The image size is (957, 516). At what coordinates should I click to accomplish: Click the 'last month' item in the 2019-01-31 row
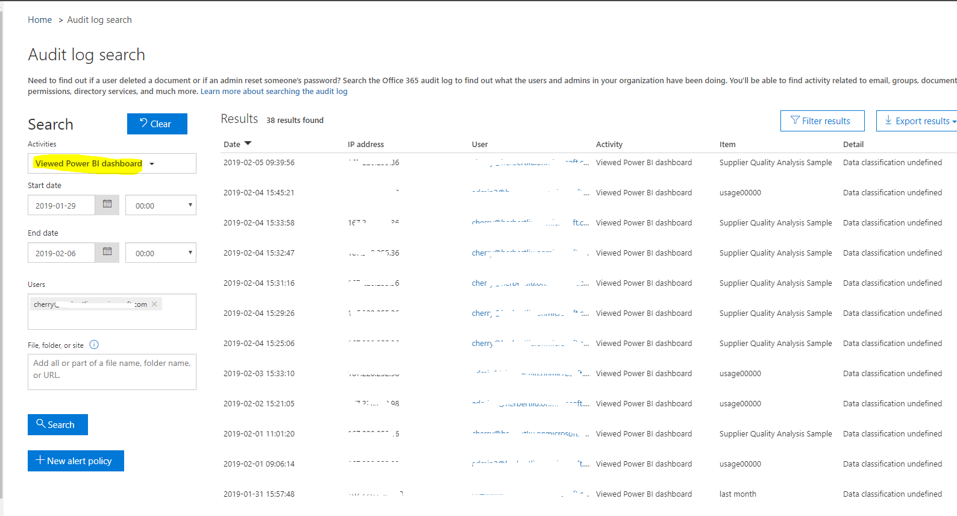[x=738, y=494]
